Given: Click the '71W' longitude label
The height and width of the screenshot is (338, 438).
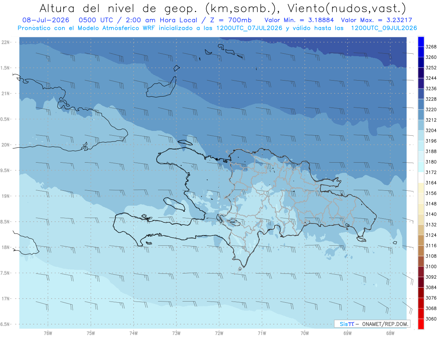Looking at the screenshot, I should point(262,333).
